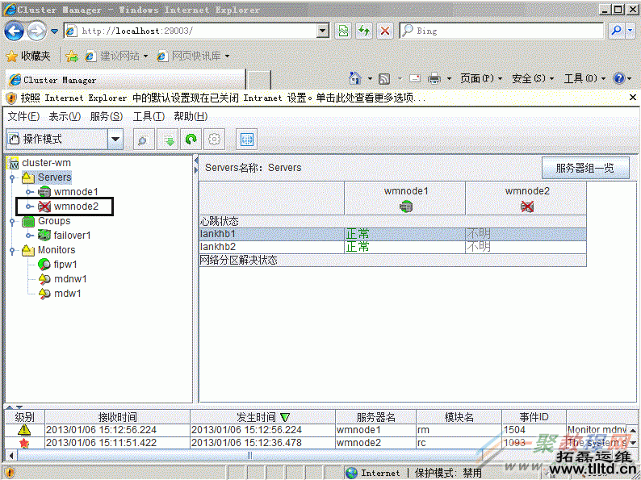
Task: Collapse the Servers tree node
Action: click(12, 177)
